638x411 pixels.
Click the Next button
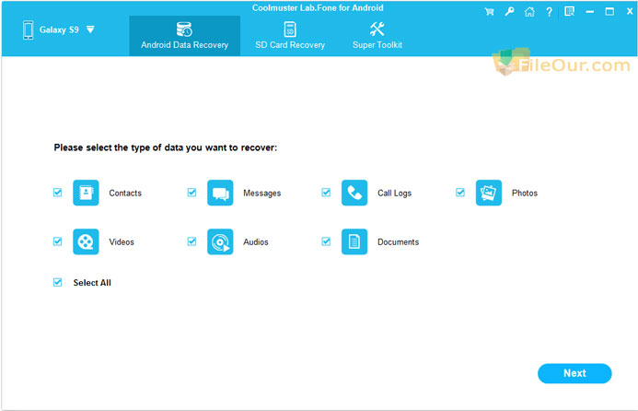pyautogui.click(x=574, y=373)
